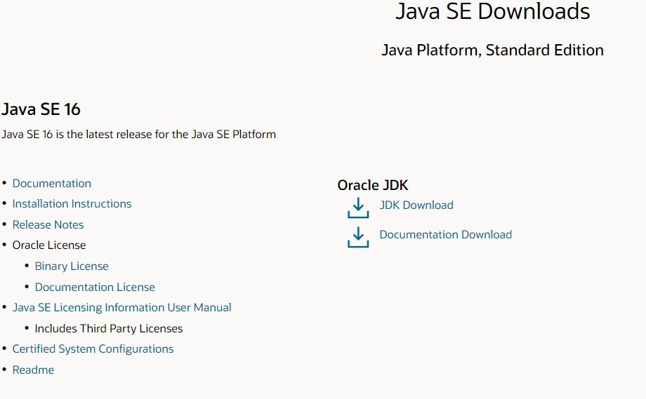Open the Binary License link
Image resolution: width=646 pixels, height=399 pixels.
[72, 266]
